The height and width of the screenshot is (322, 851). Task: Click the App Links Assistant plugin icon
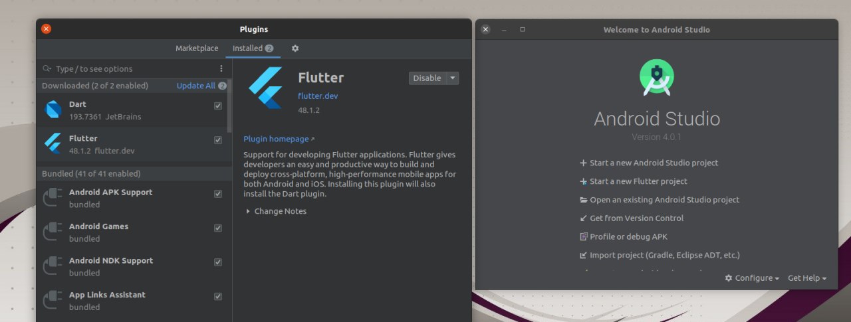tap(53, 301)
